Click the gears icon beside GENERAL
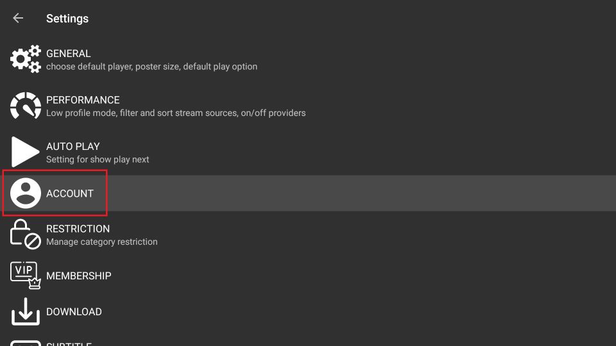616x346 pixels. click(26, 59)
